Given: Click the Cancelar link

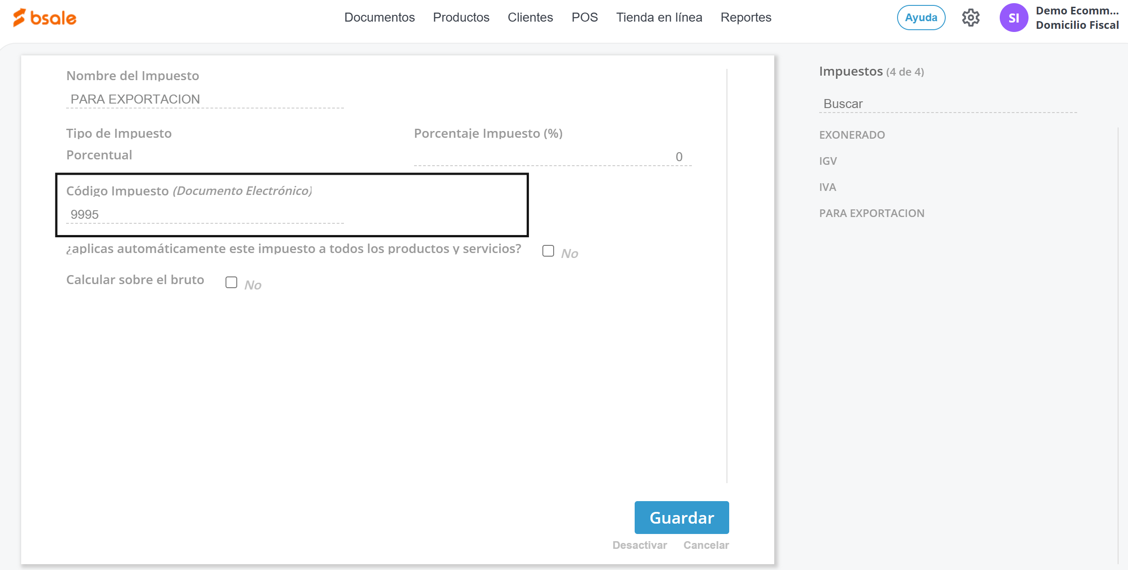Looking at the screenshot, I should [705, 545].
